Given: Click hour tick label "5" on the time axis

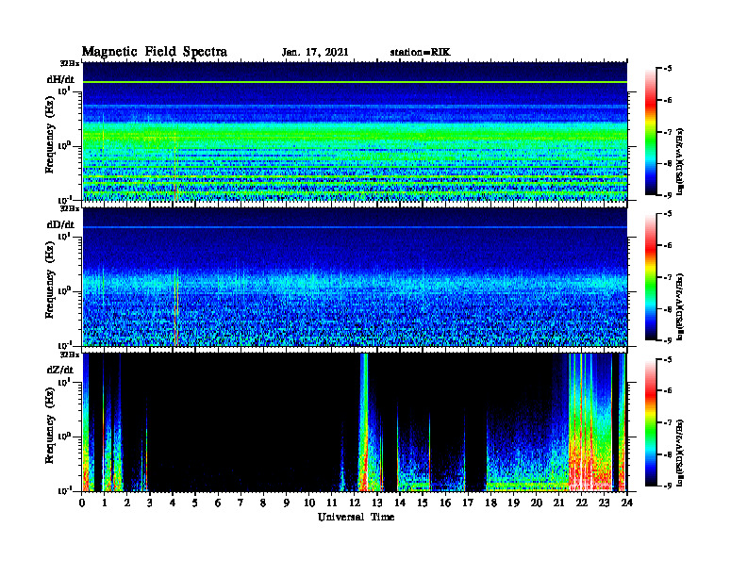Looking at the screenshot, I should click(195, 503).
